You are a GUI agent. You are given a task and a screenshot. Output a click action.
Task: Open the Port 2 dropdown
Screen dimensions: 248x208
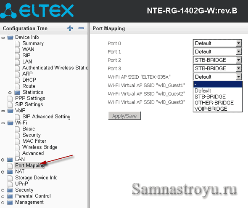coord(217,60)
